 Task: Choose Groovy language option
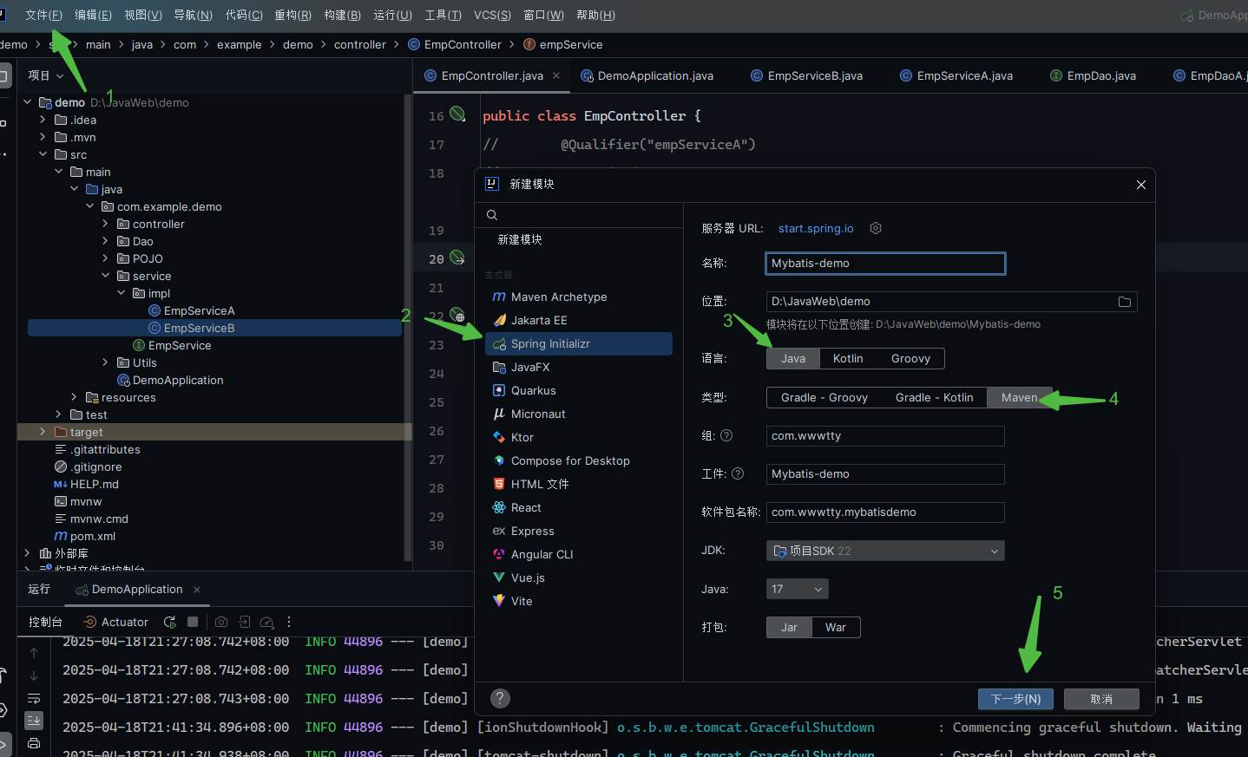pyautogui.click(x=910, y=358)
